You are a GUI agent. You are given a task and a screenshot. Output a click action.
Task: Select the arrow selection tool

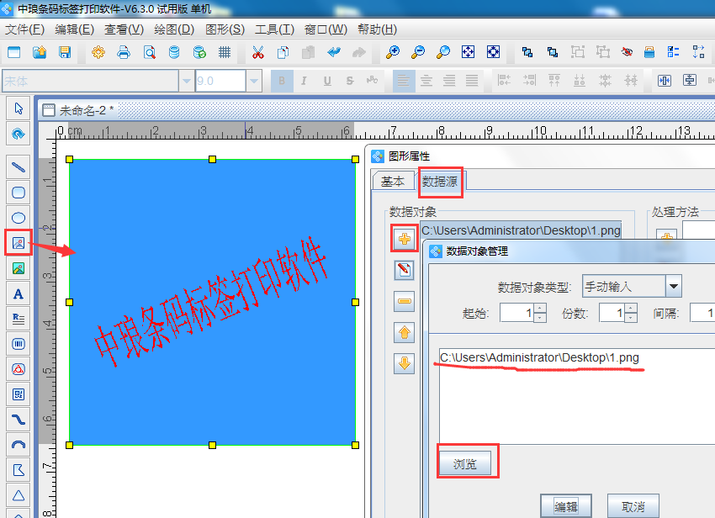[19, 108]
